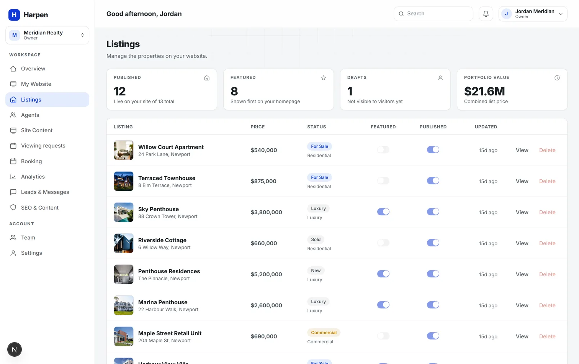
Task: Click the Commercial badge on Maple Street Retail
Action: coord(324,333)
